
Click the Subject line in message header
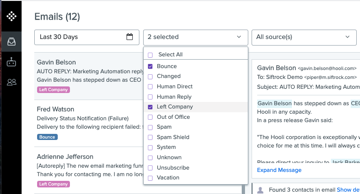pyautogui.click(x=308, y=87)
